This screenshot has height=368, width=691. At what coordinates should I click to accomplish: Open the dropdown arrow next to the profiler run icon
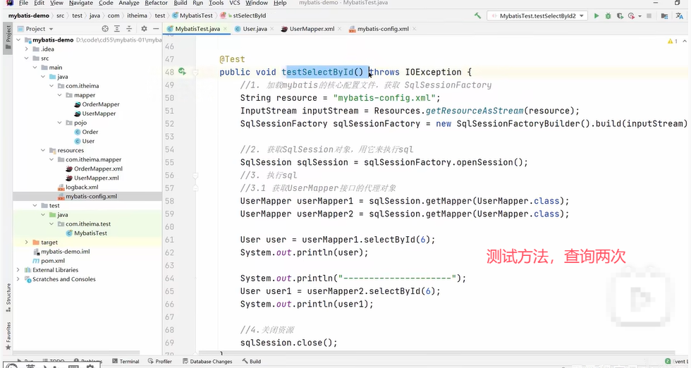[640, 16]
